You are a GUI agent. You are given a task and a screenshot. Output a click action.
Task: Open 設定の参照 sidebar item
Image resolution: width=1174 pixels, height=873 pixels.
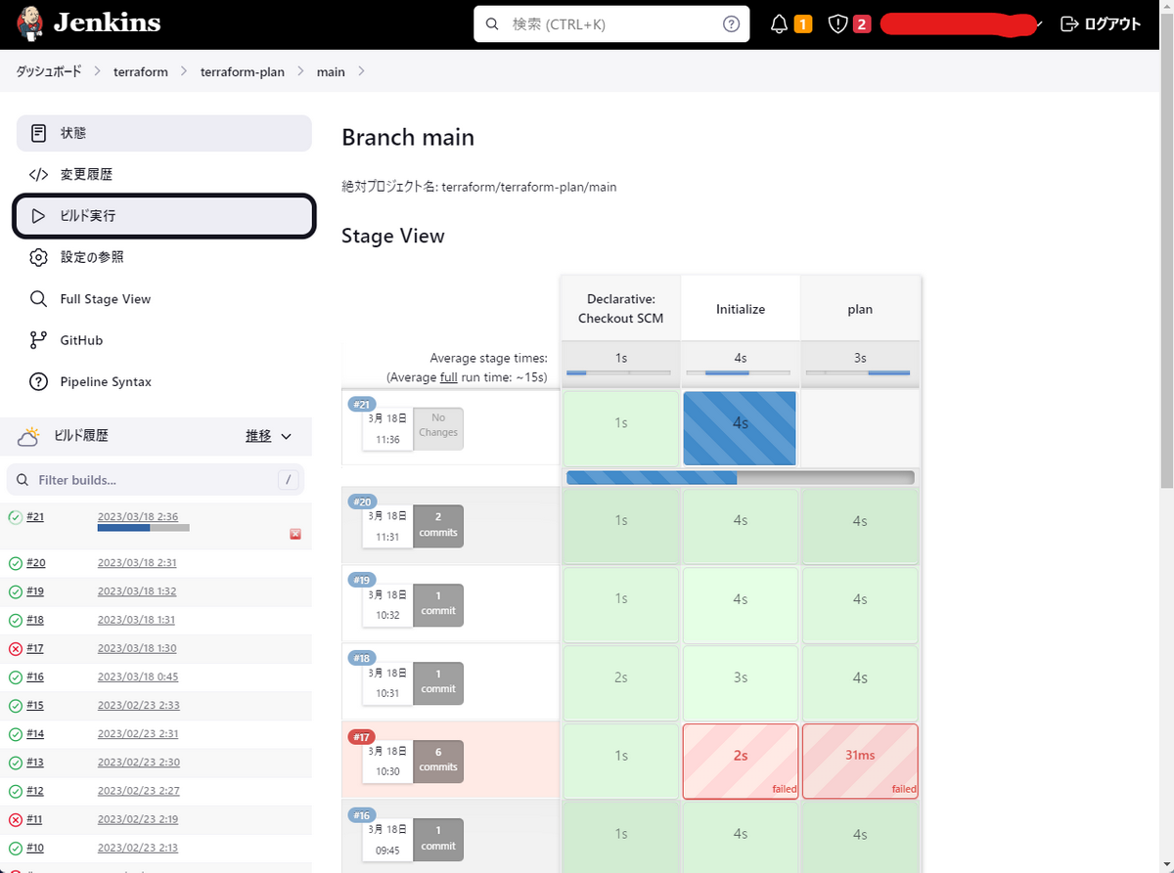point(164,257)
